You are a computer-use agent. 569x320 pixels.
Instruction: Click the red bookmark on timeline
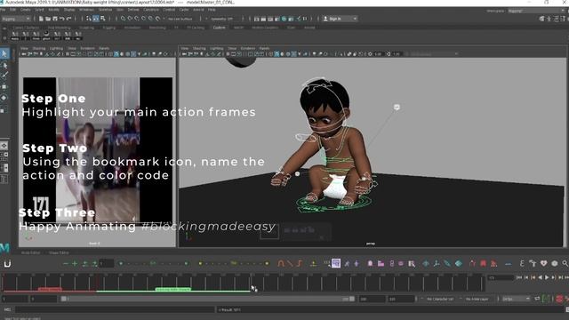pyautogui.click(x=50, y=289)
